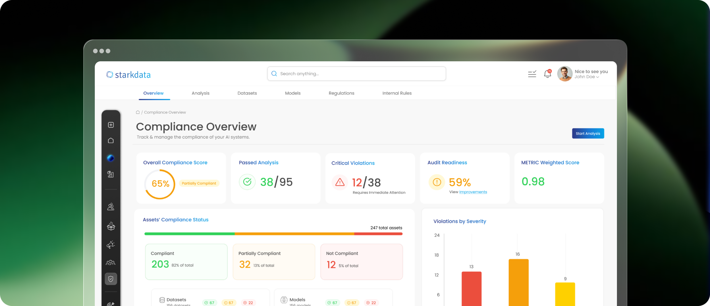Click "Requires Immediate Attention" text
Screen dimensions: 710x306
pyautogui.click(x=379, y=193)
